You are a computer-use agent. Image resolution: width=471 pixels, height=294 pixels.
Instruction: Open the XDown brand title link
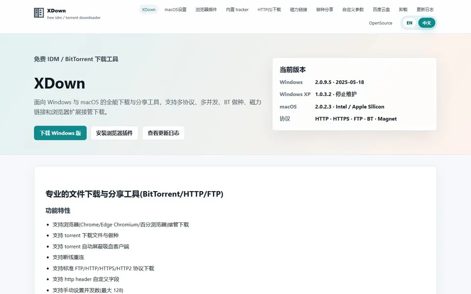pyautogui.click(x=56, y=10)
